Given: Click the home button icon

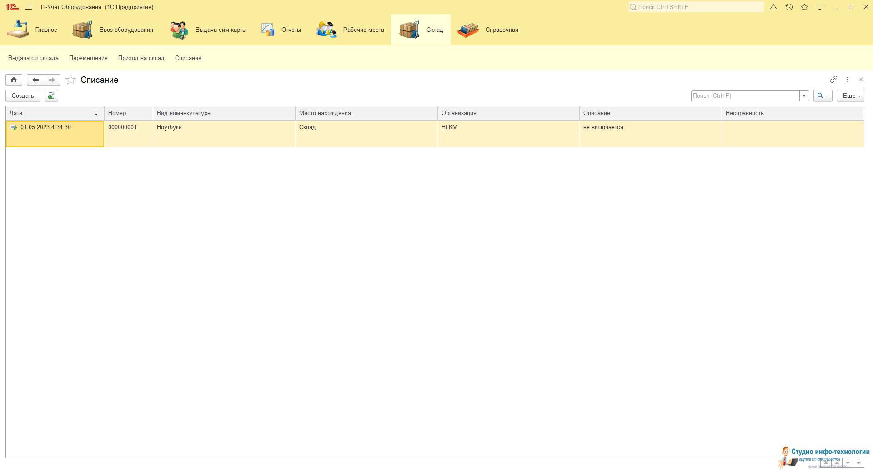Looking at the screenshot, I should [x=14, y=80].
